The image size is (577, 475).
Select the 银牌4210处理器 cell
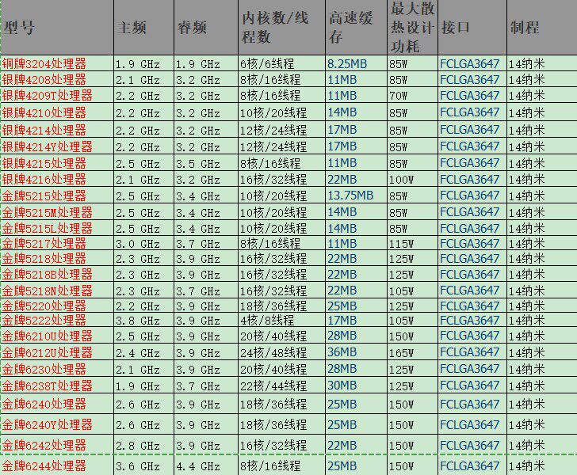tap(57, 112)
